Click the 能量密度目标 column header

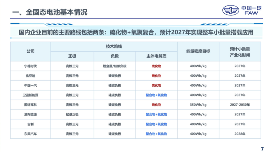click(198, 51)
